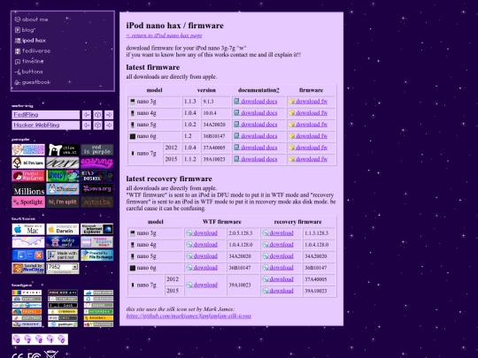
Task: Open the Millions badge
Action: coord(28,189)
